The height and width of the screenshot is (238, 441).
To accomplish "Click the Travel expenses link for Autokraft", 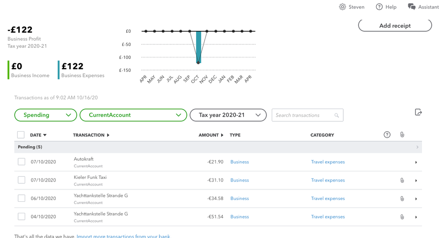I will click(x=327, y=162).
